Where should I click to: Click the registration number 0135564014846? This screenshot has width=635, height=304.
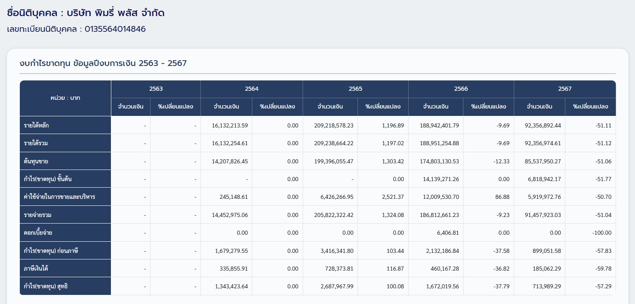(115, 29)
